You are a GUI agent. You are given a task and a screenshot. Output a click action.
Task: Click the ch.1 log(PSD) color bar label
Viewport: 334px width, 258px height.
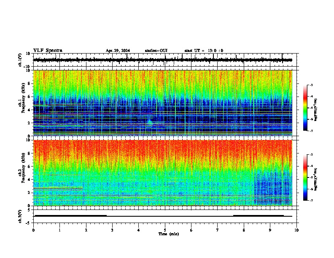pos(315,110)
